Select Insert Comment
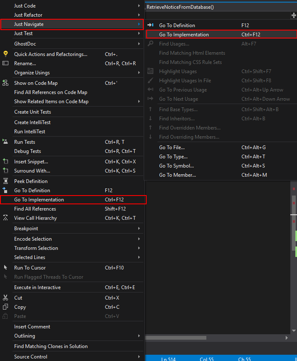 (32, 327)
